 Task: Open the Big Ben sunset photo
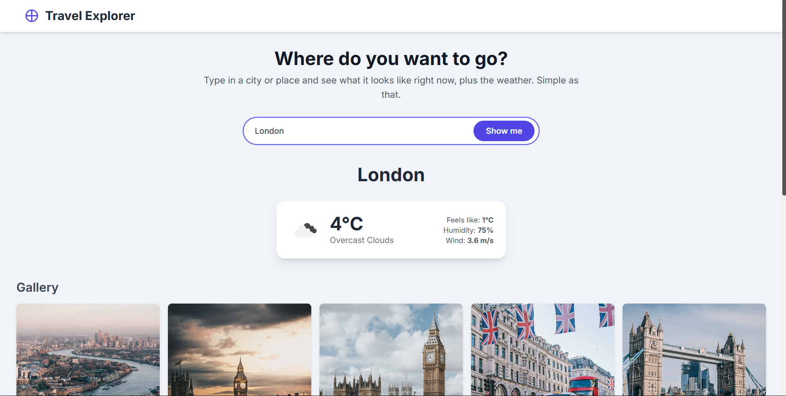pos(239,350)
